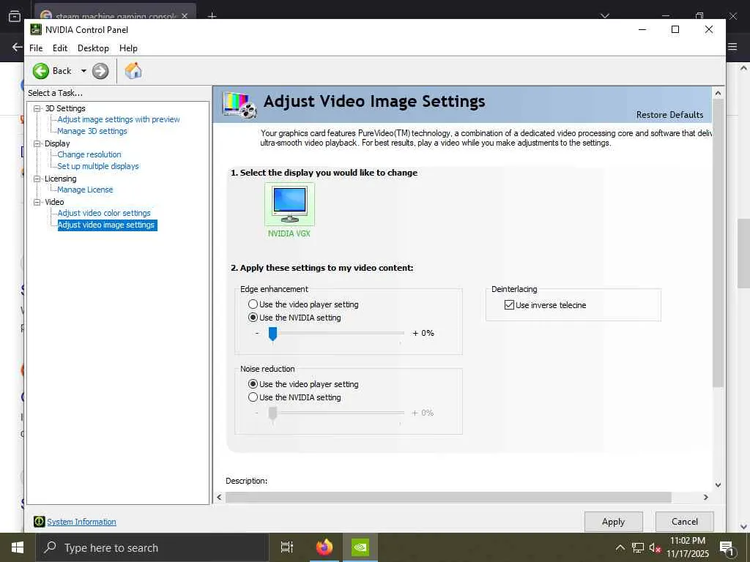Close the steam machine browser tab
Image resolution: width=750 pixels, height=562 pixels.
click(x=185, y=16)
